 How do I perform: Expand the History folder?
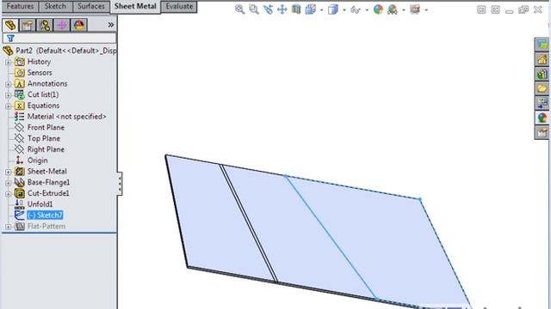click(x=8, y=63)
